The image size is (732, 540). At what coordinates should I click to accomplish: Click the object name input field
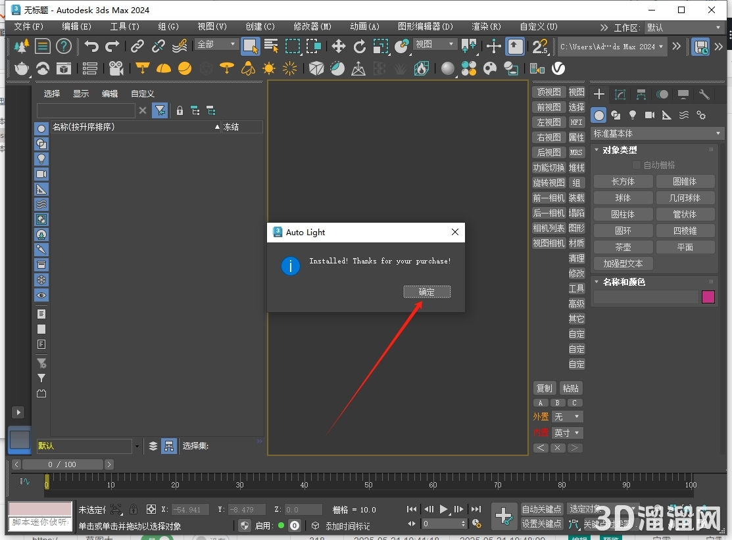coord(646,297)
